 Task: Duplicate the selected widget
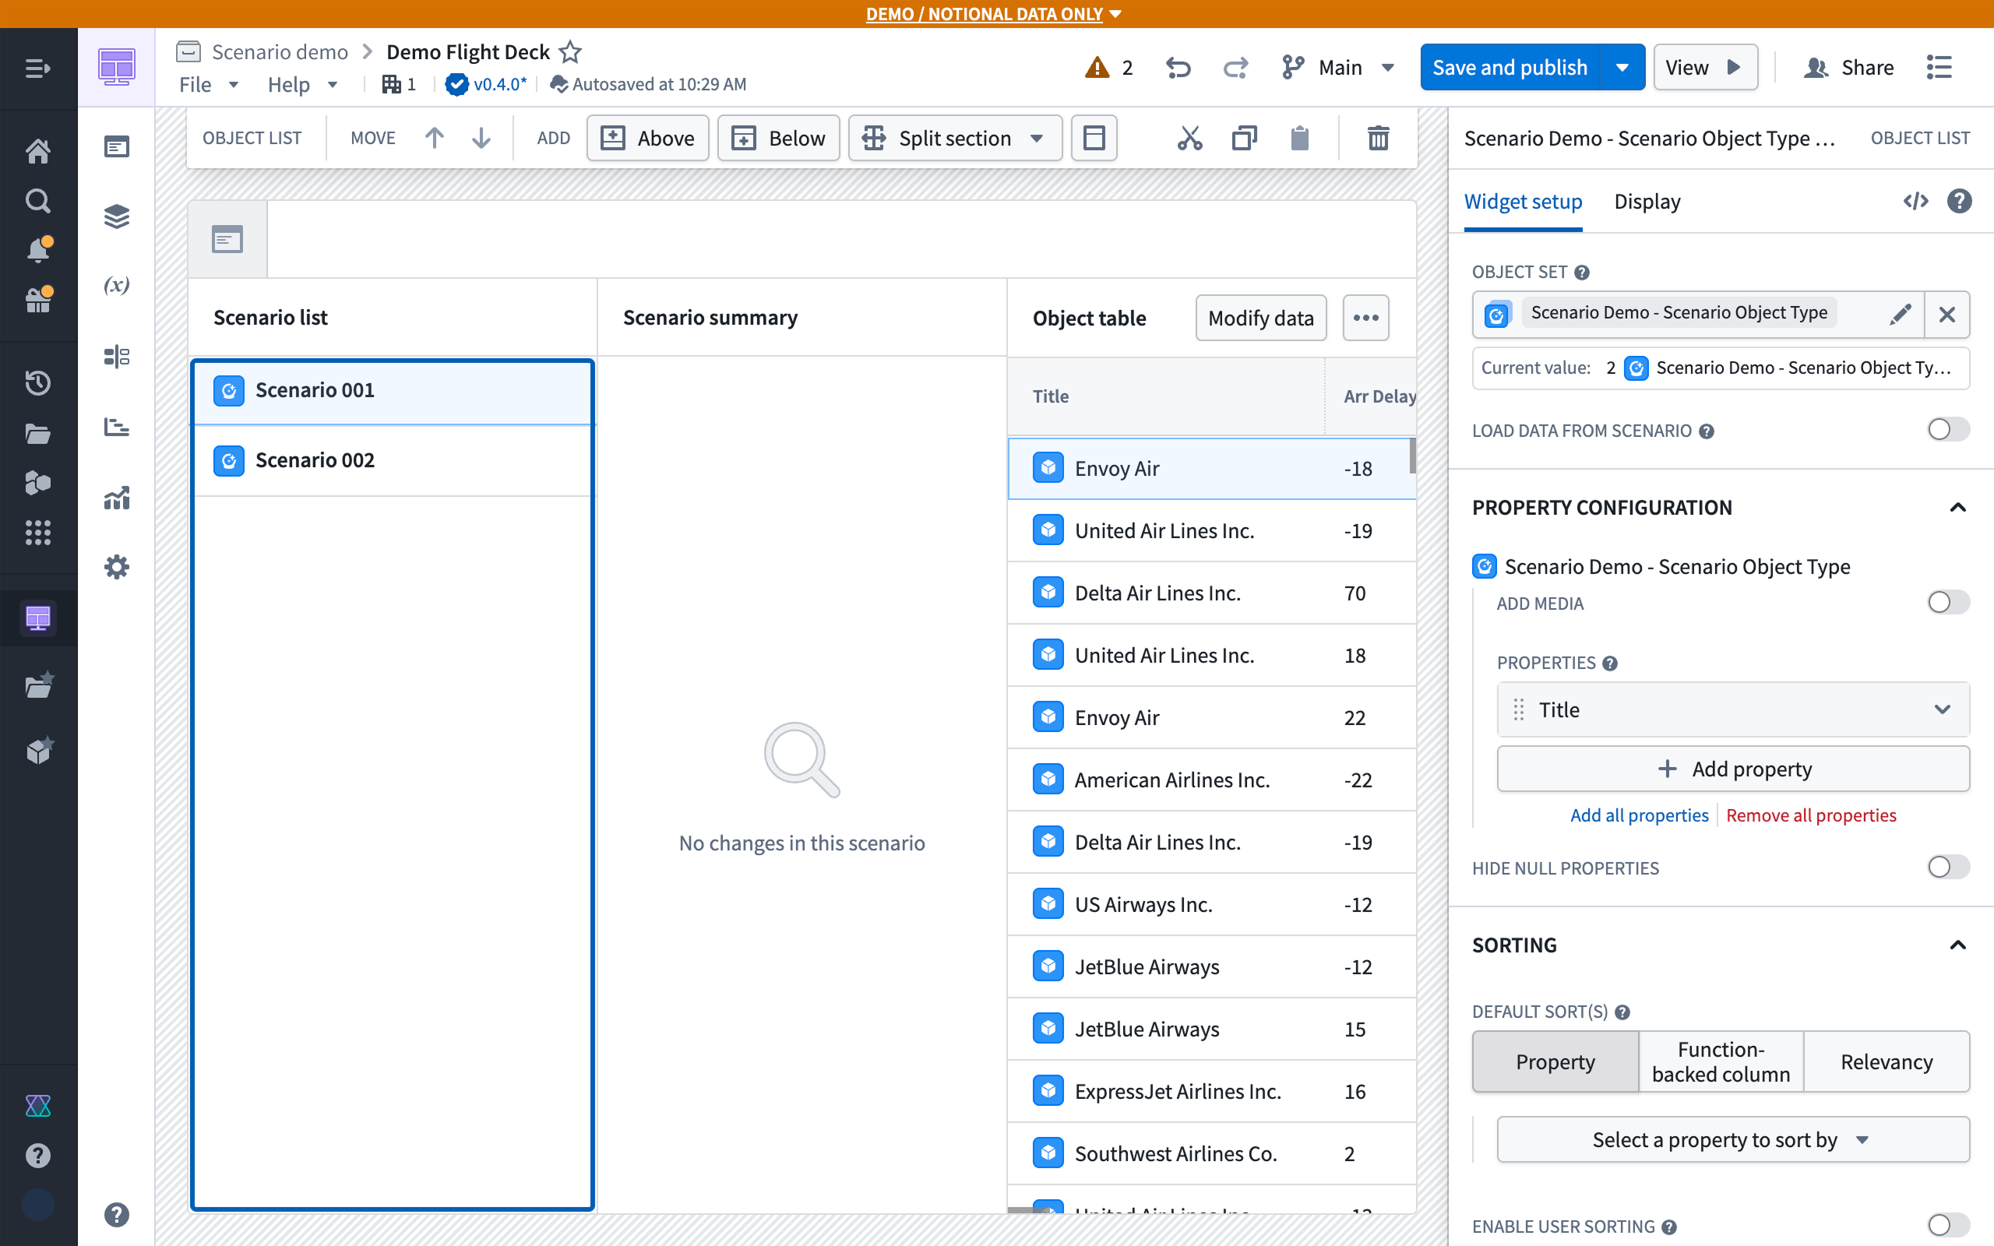point(1244,138)
